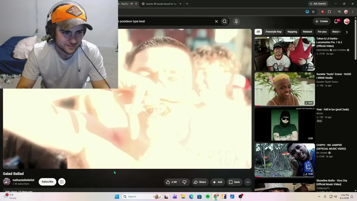Mute the YouTube tab audio icon
The image size is (357, 201).
point(132,4)
